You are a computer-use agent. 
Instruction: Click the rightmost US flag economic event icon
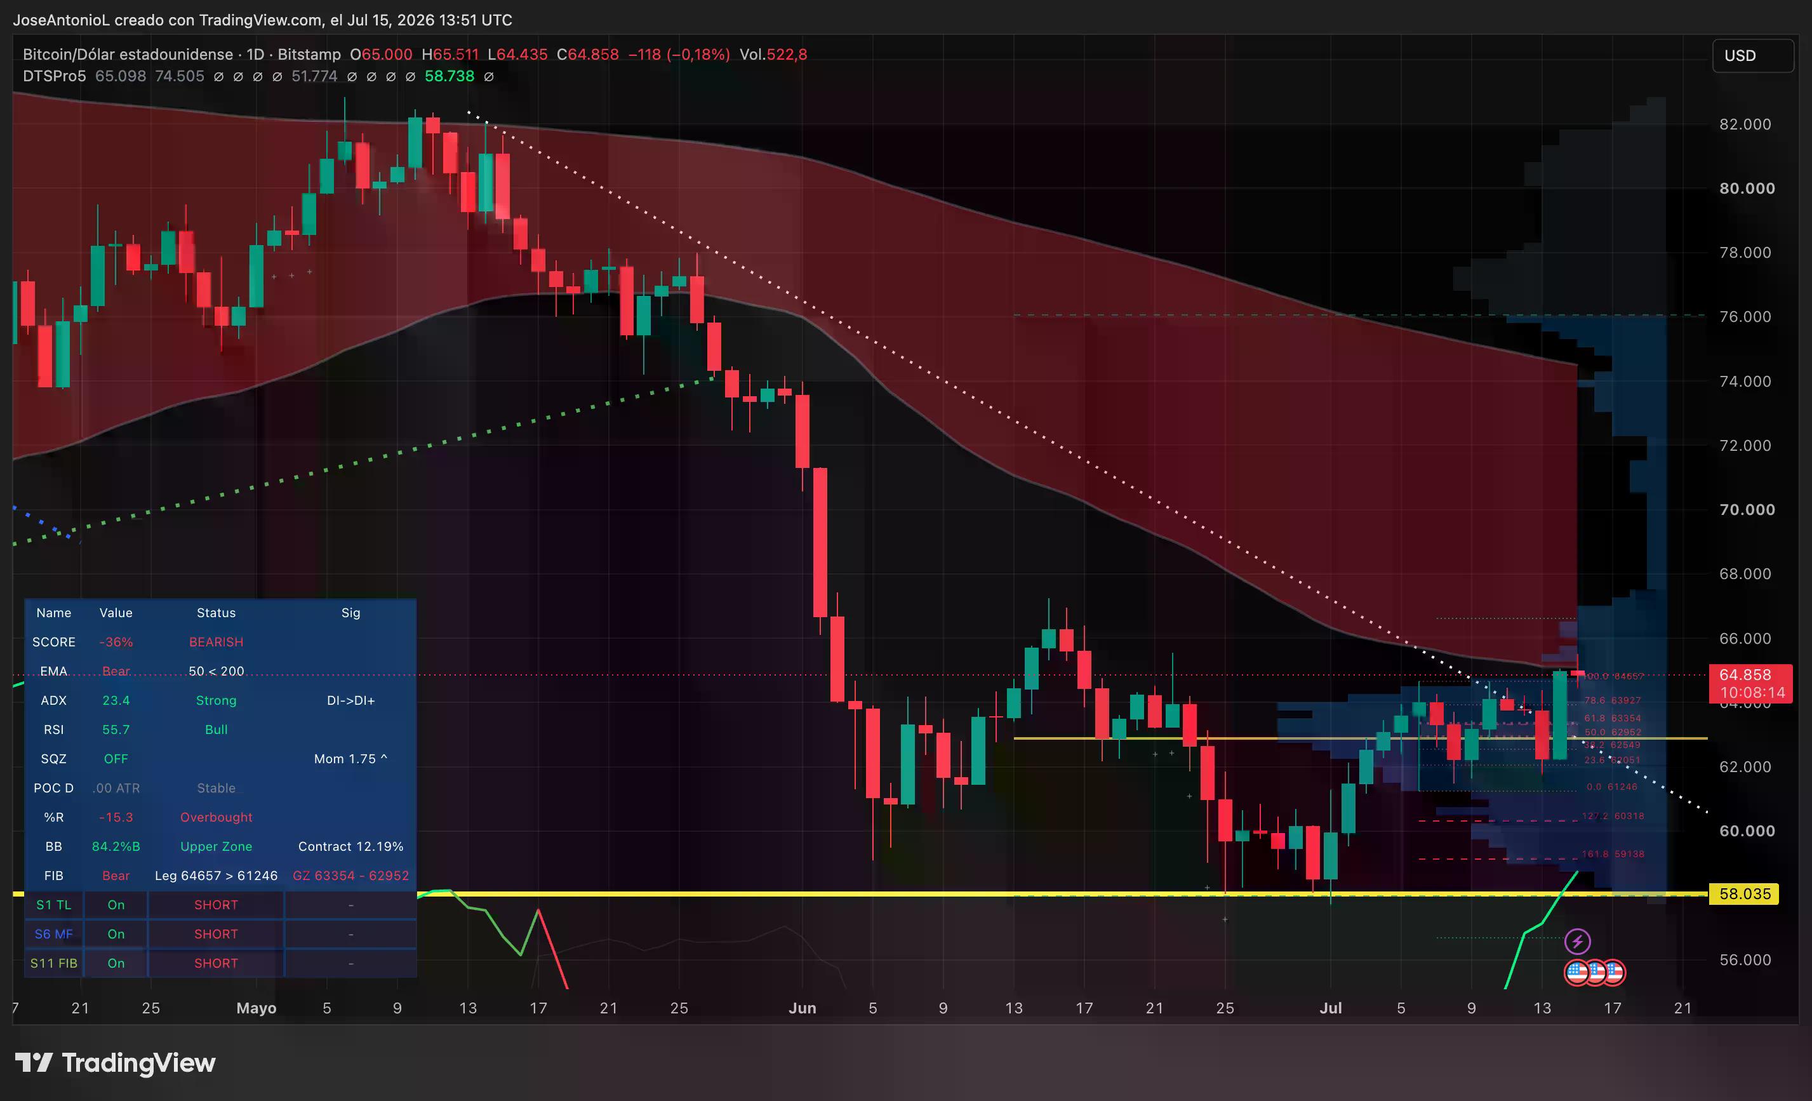1613,972
